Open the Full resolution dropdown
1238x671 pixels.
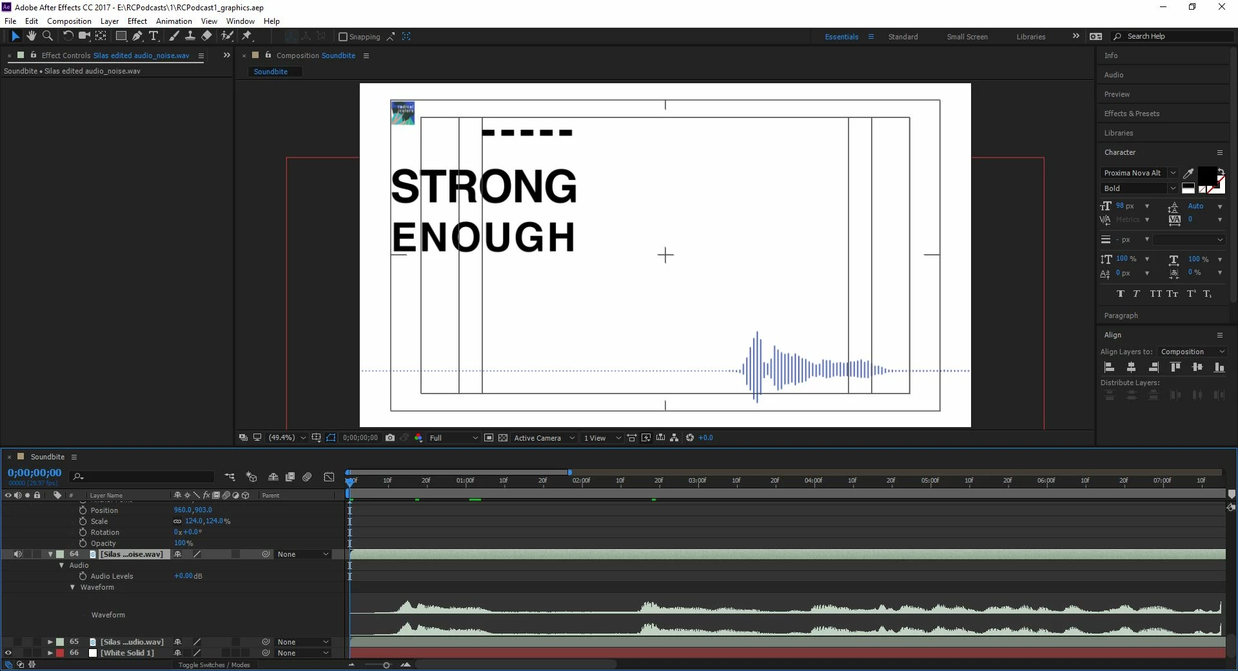tap(453, 437)
